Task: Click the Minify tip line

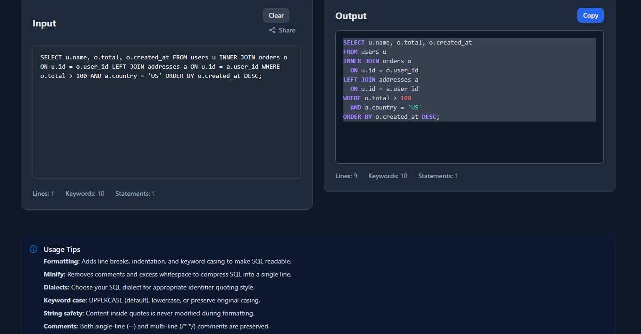Action: [168, 274]
